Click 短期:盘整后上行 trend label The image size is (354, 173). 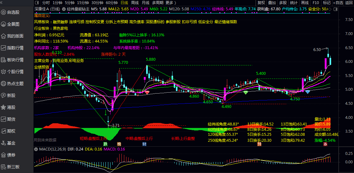click(x=94, y=138)
